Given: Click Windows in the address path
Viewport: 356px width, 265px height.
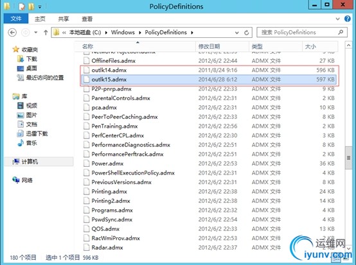Looking at the screenshot, I should 123,33.
